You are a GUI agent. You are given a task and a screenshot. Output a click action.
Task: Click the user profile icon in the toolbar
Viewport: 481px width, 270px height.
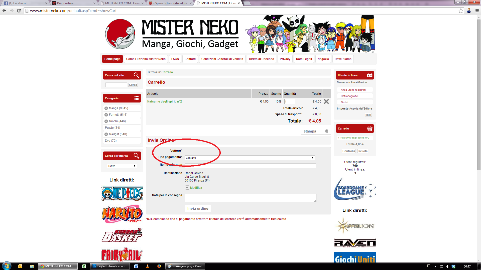[469, 10]
